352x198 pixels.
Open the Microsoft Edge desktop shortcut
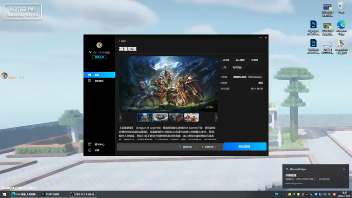[x=341, y=28]
